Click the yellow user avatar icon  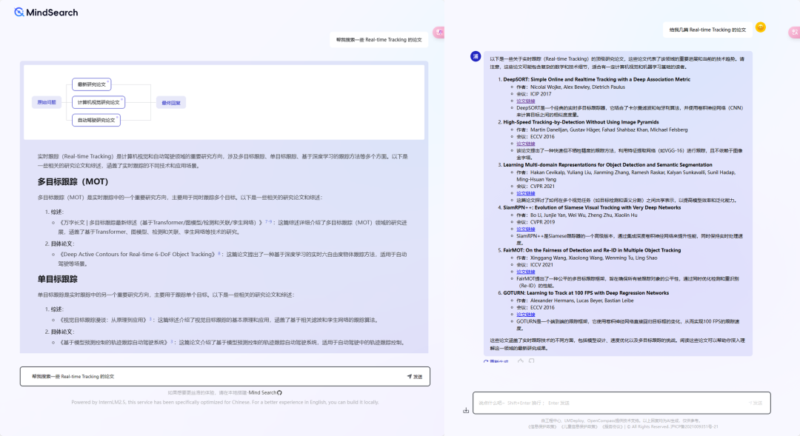tap(760, 27)
